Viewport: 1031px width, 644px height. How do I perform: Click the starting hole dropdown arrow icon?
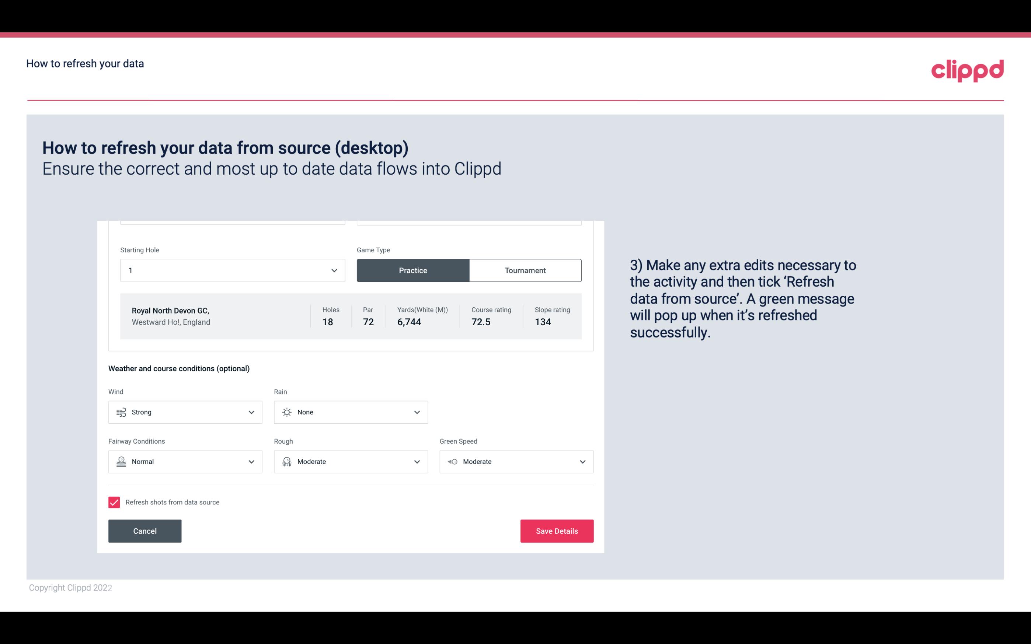334,270
